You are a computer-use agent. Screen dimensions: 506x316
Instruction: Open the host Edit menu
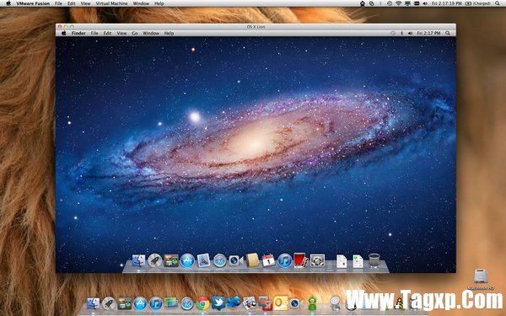72,3
